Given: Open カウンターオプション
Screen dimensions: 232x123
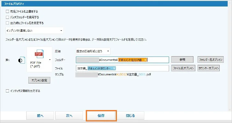Looking at the screenshot, I should pyautogui.click(x=209, y=68).
